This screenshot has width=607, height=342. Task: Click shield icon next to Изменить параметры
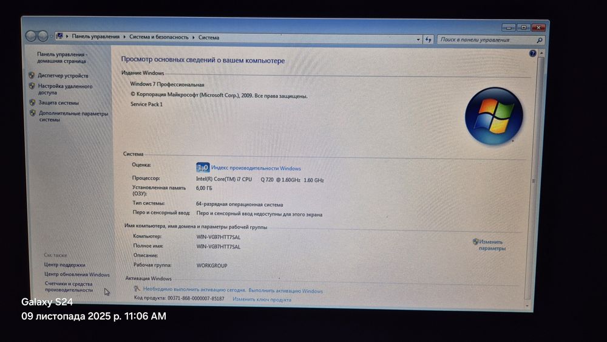coord(475,242)
